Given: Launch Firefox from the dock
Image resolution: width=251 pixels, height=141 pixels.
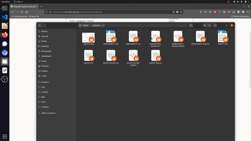Looking at the screenshot, I should pos(5,35).
